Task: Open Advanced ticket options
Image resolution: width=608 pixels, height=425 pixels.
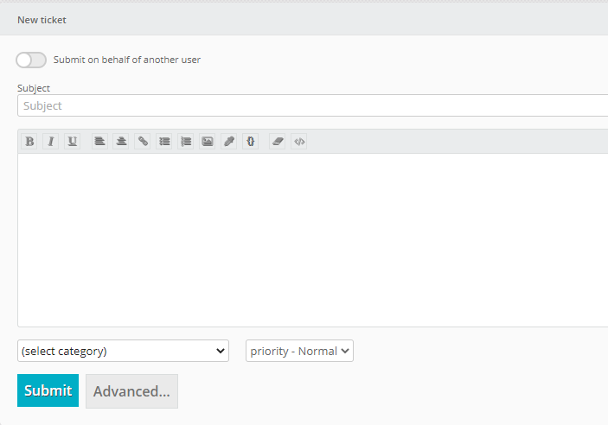Action: (x=131, y=390)
